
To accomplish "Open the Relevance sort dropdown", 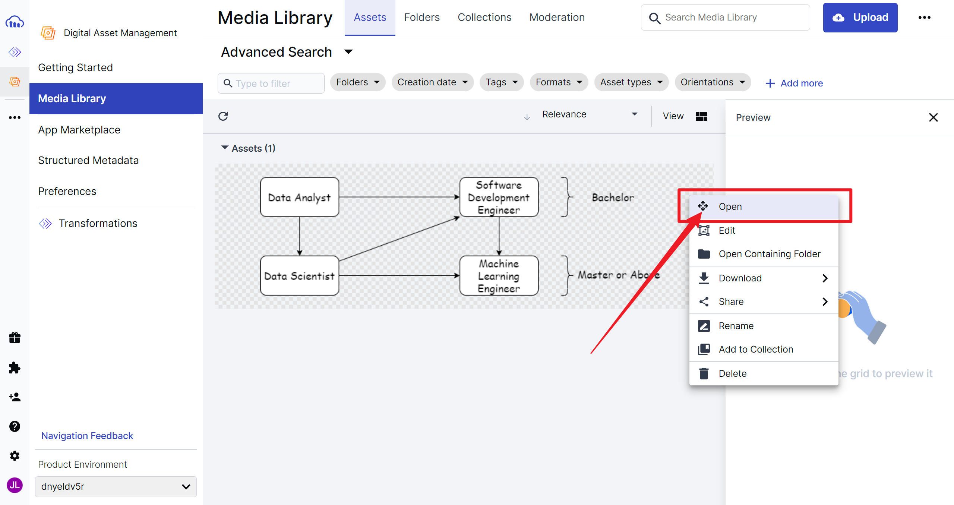I will [589, 114].
